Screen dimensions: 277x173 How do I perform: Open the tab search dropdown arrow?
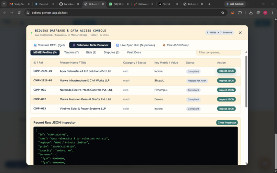point(4,4)
